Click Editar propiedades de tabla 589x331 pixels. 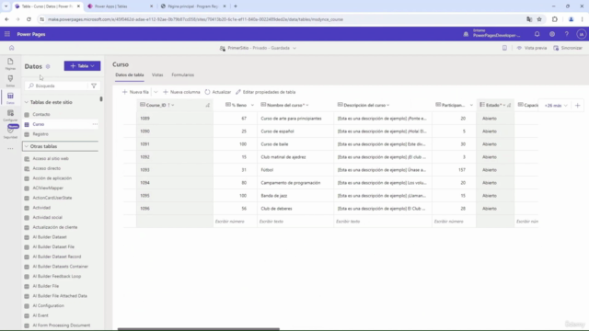coord(266,92)
